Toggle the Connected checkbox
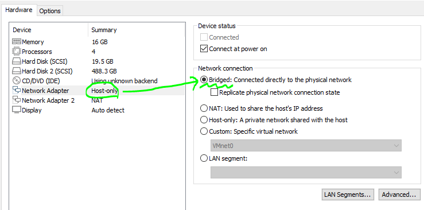424x210 pixels. (204, 37)
